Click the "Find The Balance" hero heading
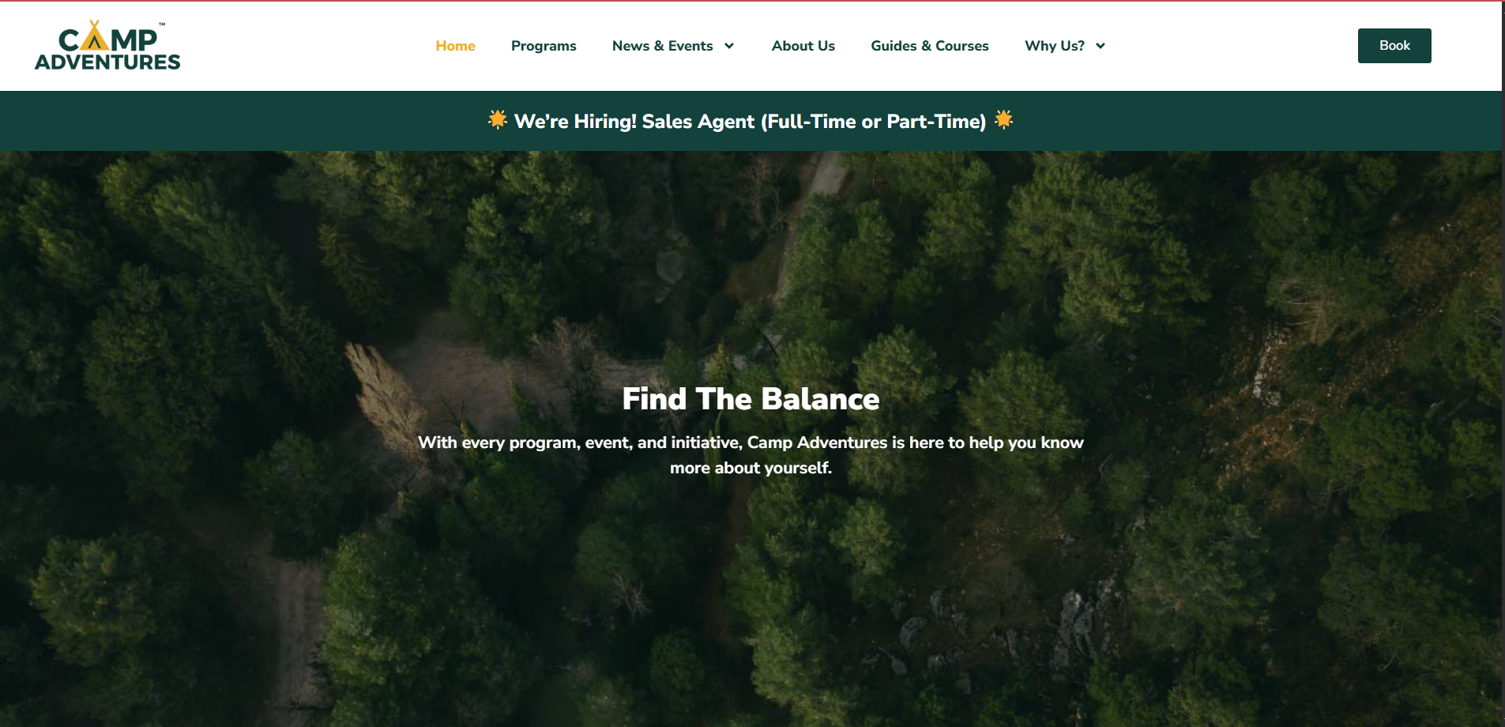This screenshot has height=727, width=1505. tap(751, 399)
